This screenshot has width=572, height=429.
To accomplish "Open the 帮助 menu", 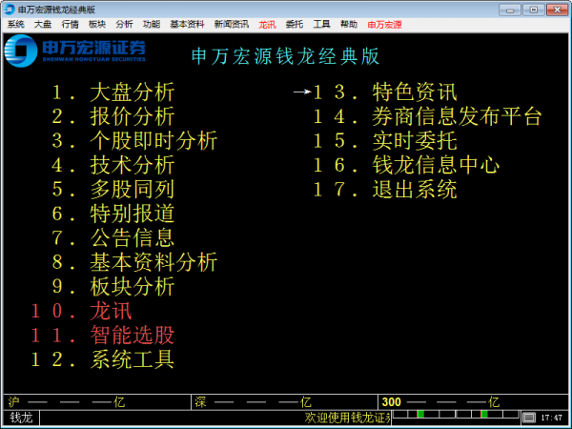I will click(x=349, y=25).
